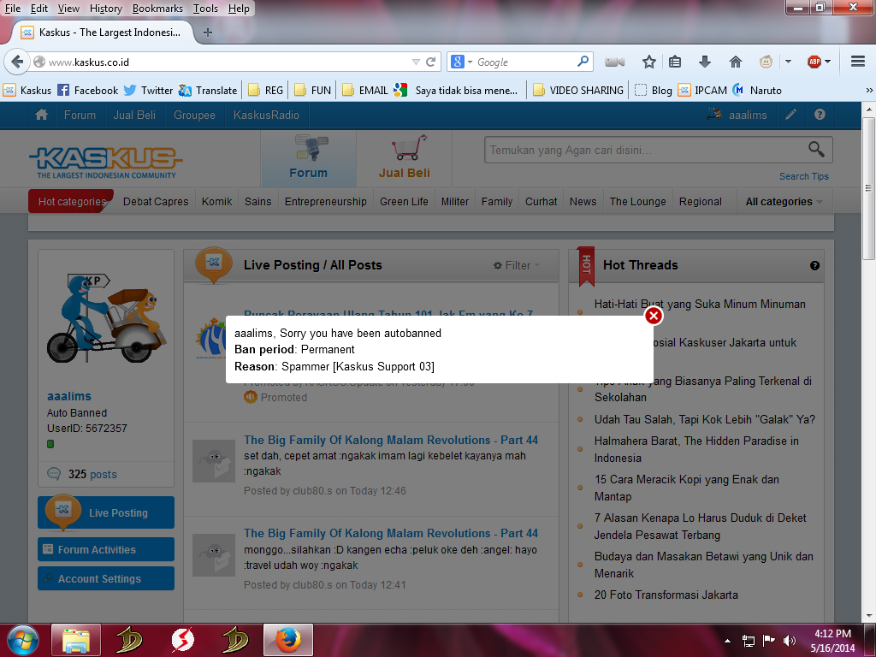
Task: Open the help question mark in top bar
Action: tap(820, 115)
